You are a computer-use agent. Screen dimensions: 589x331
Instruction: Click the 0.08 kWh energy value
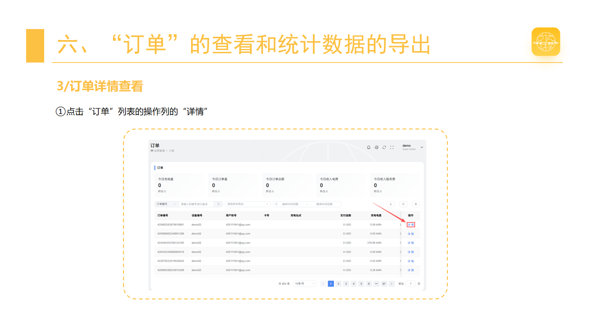tap(376, 225)
